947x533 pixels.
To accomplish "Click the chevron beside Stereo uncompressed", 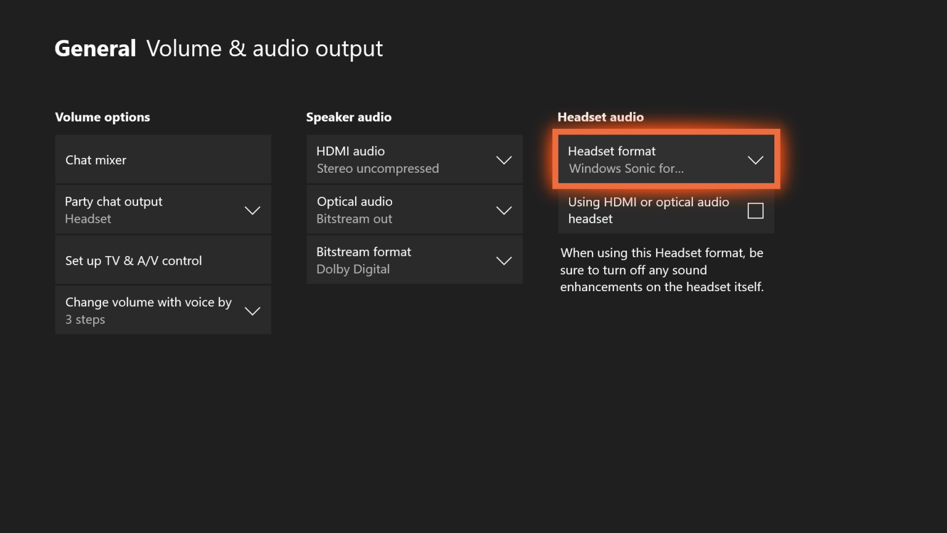I will (x=504, y=159).
